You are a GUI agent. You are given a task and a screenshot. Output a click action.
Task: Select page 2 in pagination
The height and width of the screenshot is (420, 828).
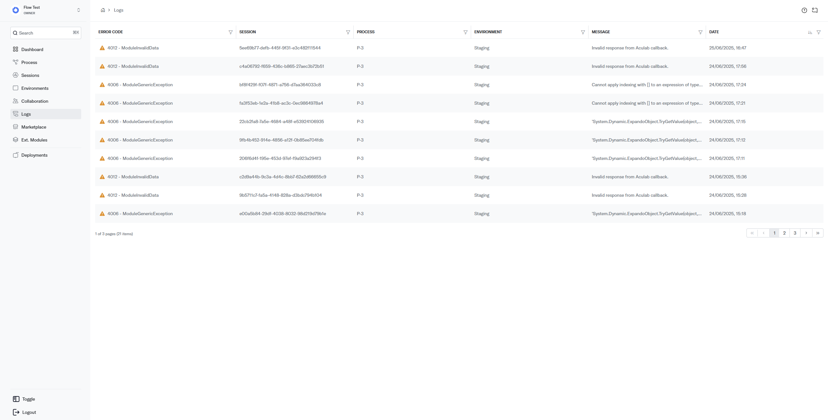tap(784, 233)
